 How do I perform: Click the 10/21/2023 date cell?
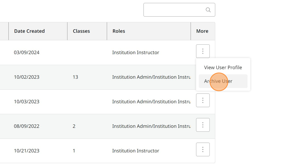(27, 151)
